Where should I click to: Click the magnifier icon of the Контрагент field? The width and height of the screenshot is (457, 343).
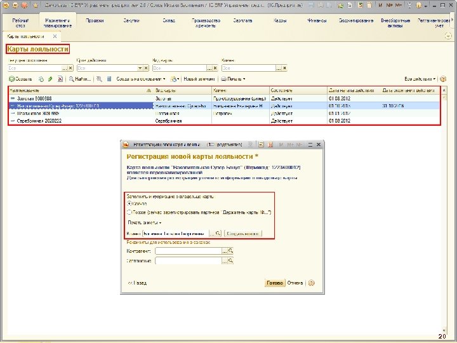[230, 251]
